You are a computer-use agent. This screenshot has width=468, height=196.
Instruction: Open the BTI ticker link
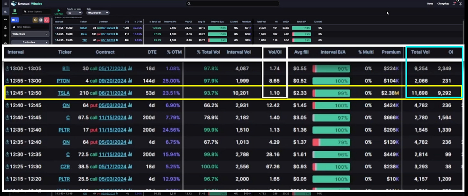(x=66, y=68)
